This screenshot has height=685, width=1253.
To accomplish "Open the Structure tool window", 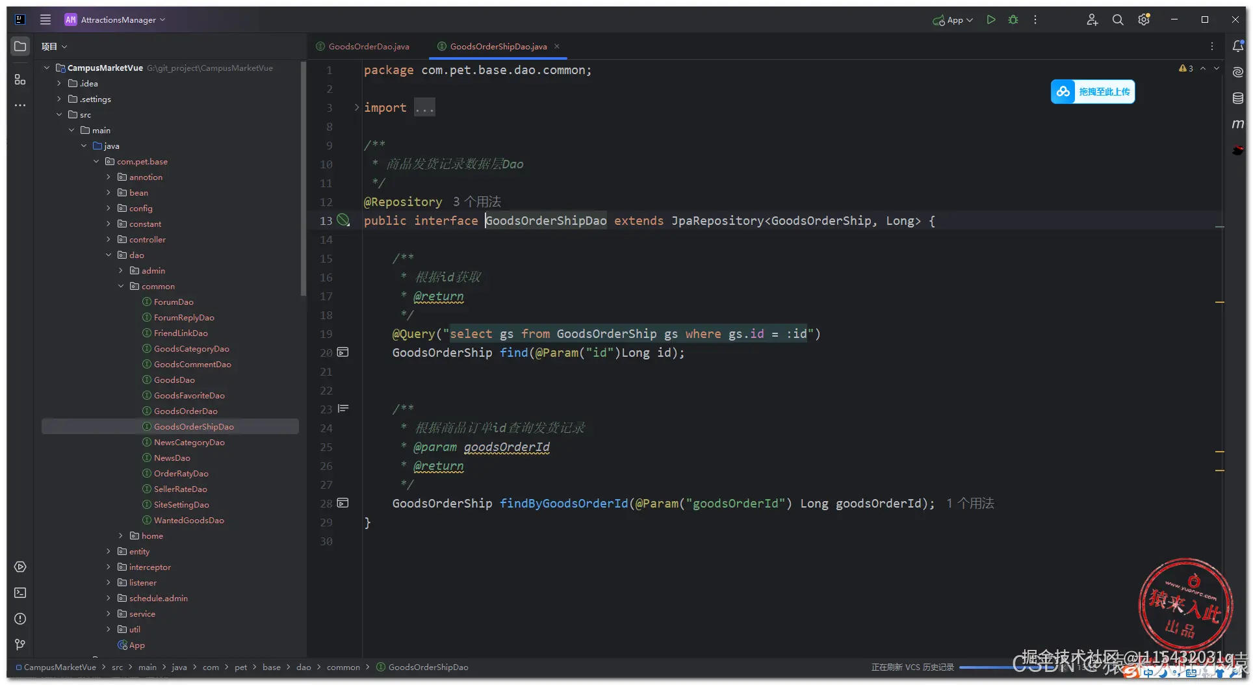I will coord(20,79).
